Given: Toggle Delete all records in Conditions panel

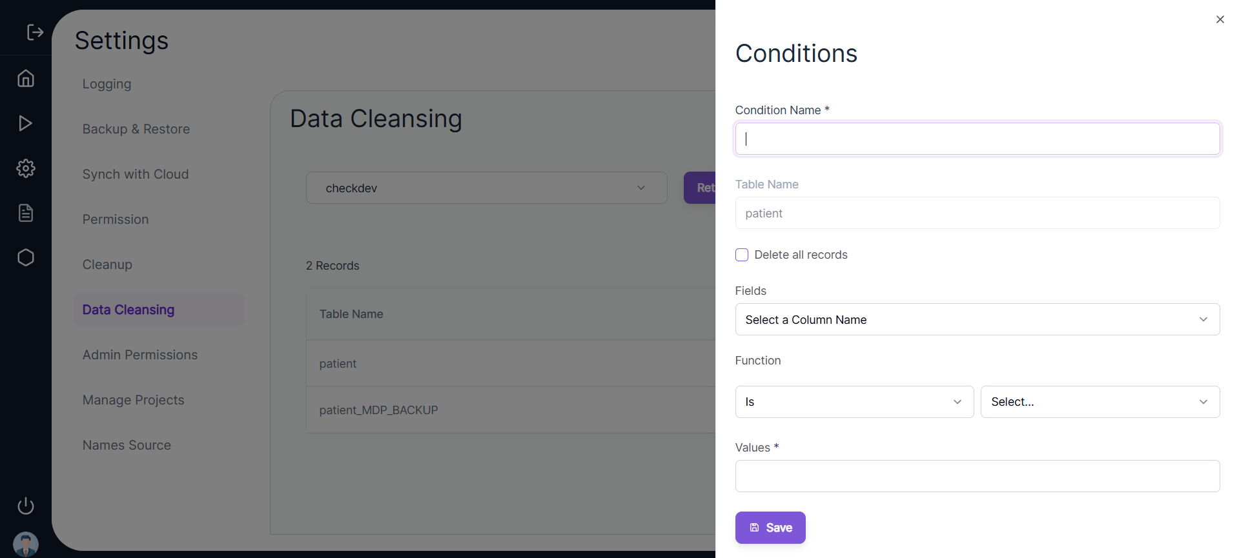Looking at the screenshot, I should click(x=741, y=255).
